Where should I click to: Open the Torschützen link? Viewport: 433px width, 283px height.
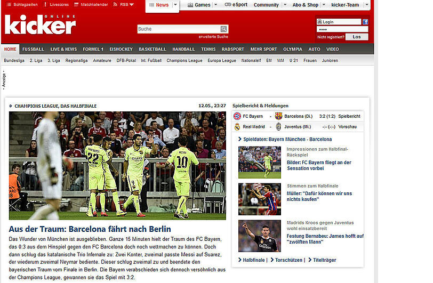click(x=288, y=260)
